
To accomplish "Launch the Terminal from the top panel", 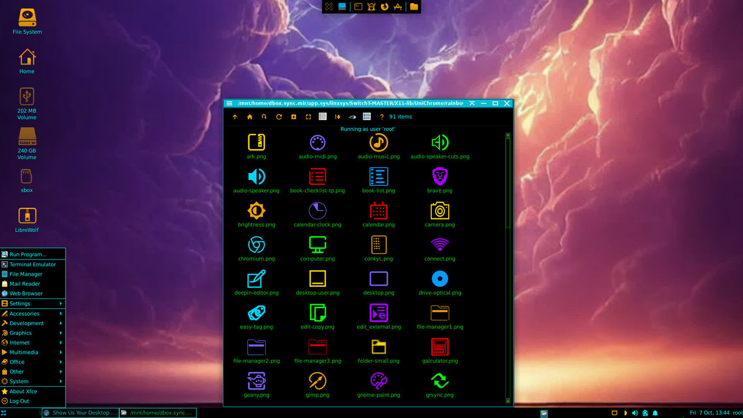I will pos(358,6).
